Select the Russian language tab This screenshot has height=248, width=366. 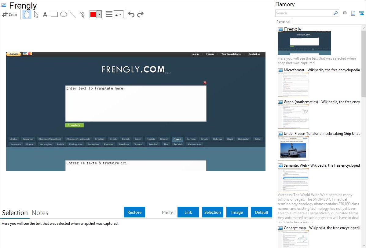(x=108, y=144)
